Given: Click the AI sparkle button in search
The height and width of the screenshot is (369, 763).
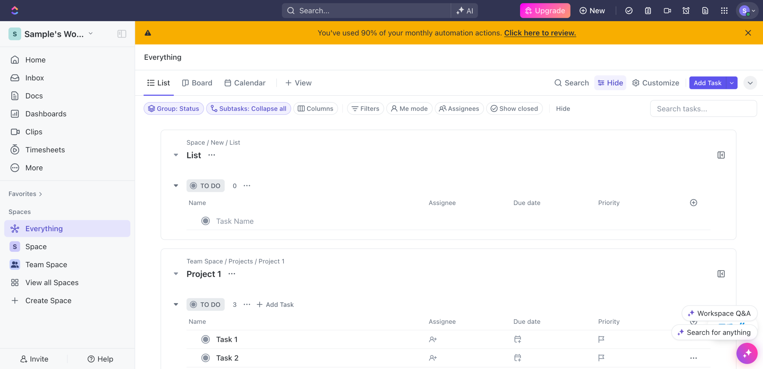Looking at the screenshot, I should pos(465,11).
